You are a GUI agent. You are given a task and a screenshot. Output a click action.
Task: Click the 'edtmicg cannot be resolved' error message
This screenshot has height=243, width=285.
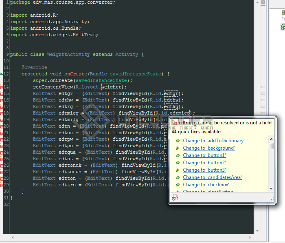coord(225,123)
